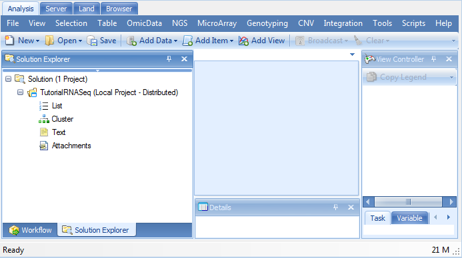Click View Controller scrollbar left arrow
This screenshot has height=258, width=462.
(x=368, y=202)
